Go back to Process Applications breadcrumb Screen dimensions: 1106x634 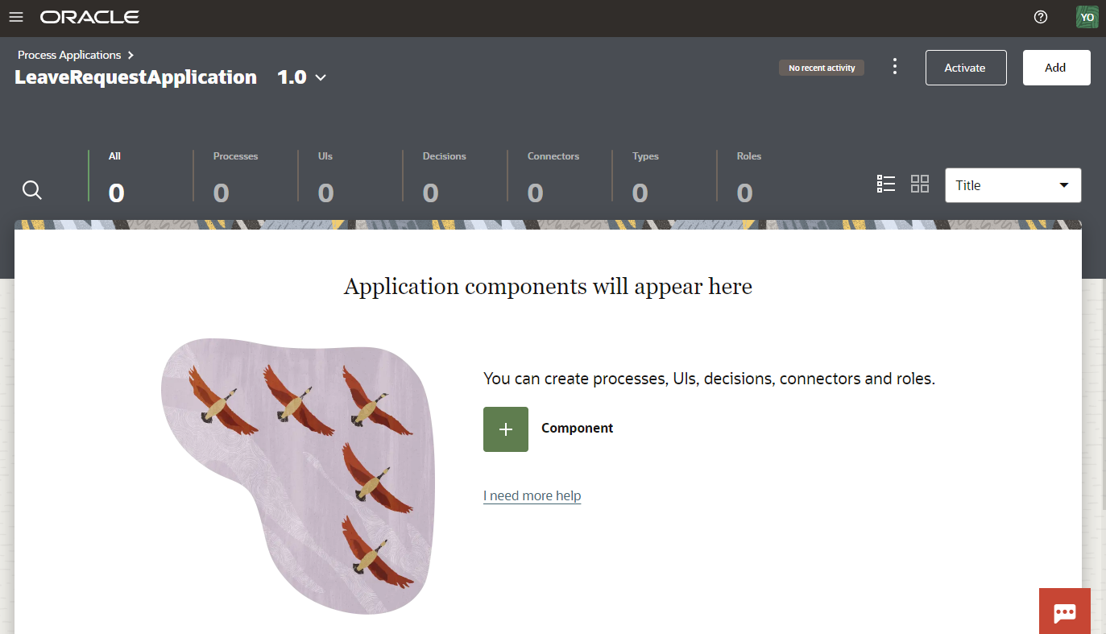[x=69, y=55]
